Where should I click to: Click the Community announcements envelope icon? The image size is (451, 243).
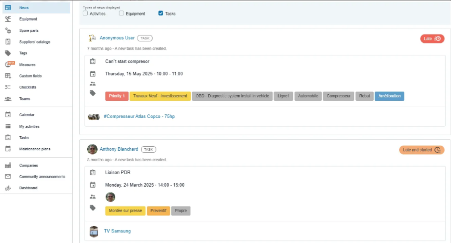point(8,177)
